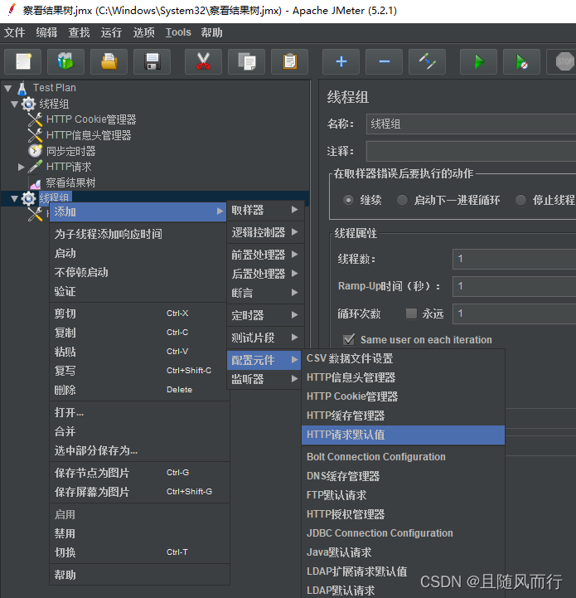
Task: Select the Test Plan flask icon
Action: (22, 88)
